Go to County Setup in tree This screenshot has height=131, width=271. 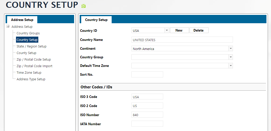pos(26,53)
